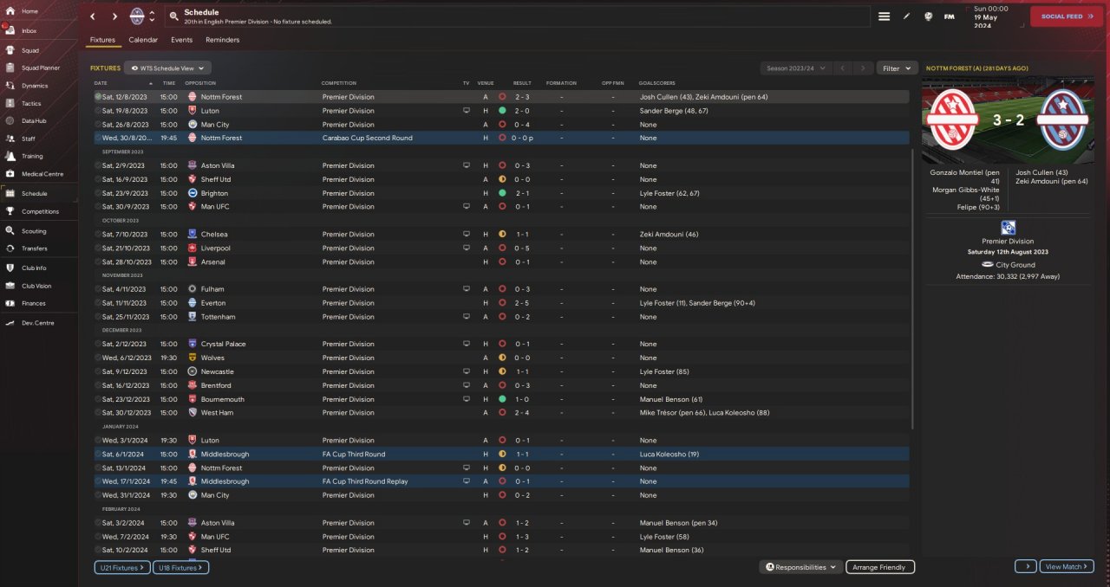The width and height of the screenshot is (1110, 587).
Task: Click Brighton in the opposition list
Action: coord(214,193)
